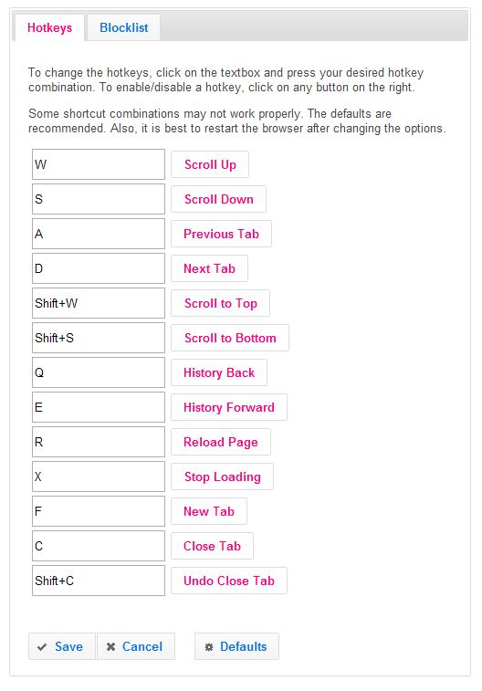
Task: Click the gear icon on Defaults
Action: [x=209, y=647]
